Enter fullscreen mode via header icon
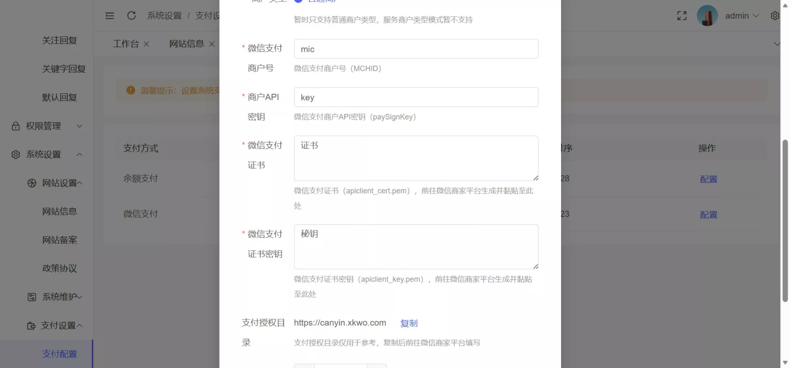Image resolution: width=790 pixels, height=368 pixels. (682, 16)
